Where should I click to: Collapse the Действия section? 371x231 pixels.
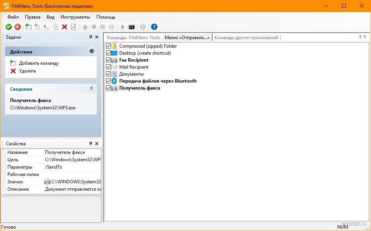click(92, 51)
